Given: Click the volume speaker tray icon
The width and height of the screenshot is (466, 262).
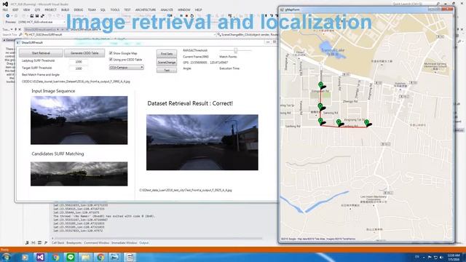Looking at the screenshot, I should click(x=441, y=257).
